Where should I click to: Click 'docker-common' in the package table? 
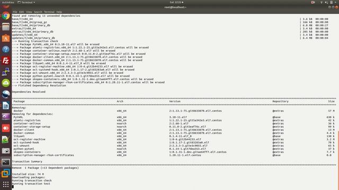pyautogui.click(x=24, y=133)
